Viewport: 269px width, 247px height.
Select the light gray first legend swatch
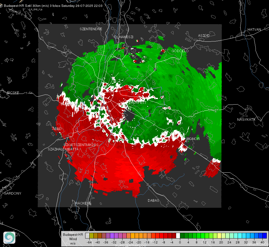point(87,235)
